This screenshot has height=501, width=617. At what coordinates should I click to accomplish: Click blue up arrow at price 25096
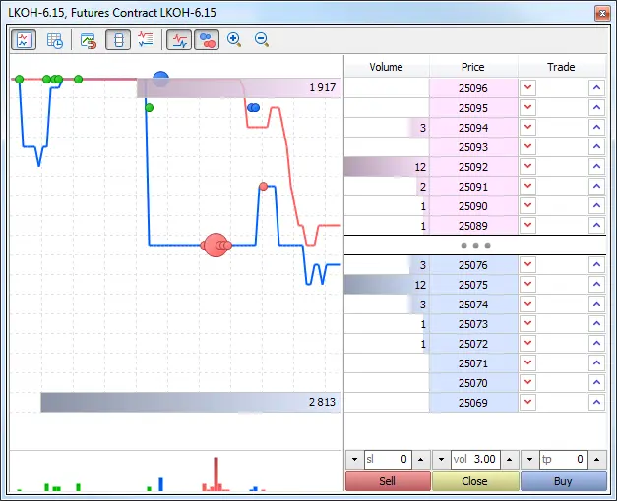(x=596, y=88)
